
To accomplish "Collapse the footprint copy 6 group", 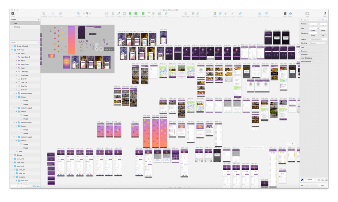I will click(14, 93).
